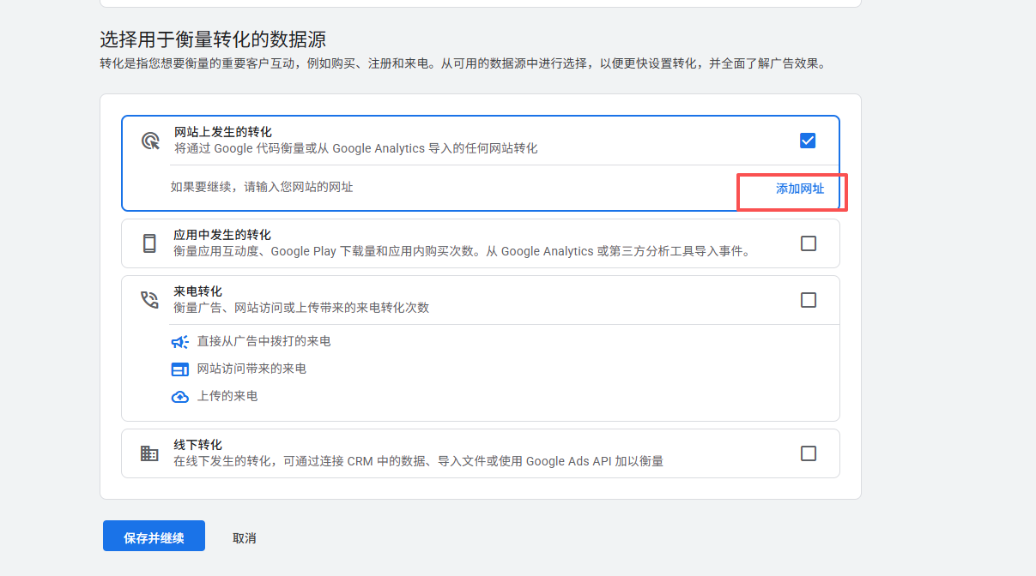1036x576 pixels.
Task: Click the phone icon beside 来电转化
Action: pos(149,300)
